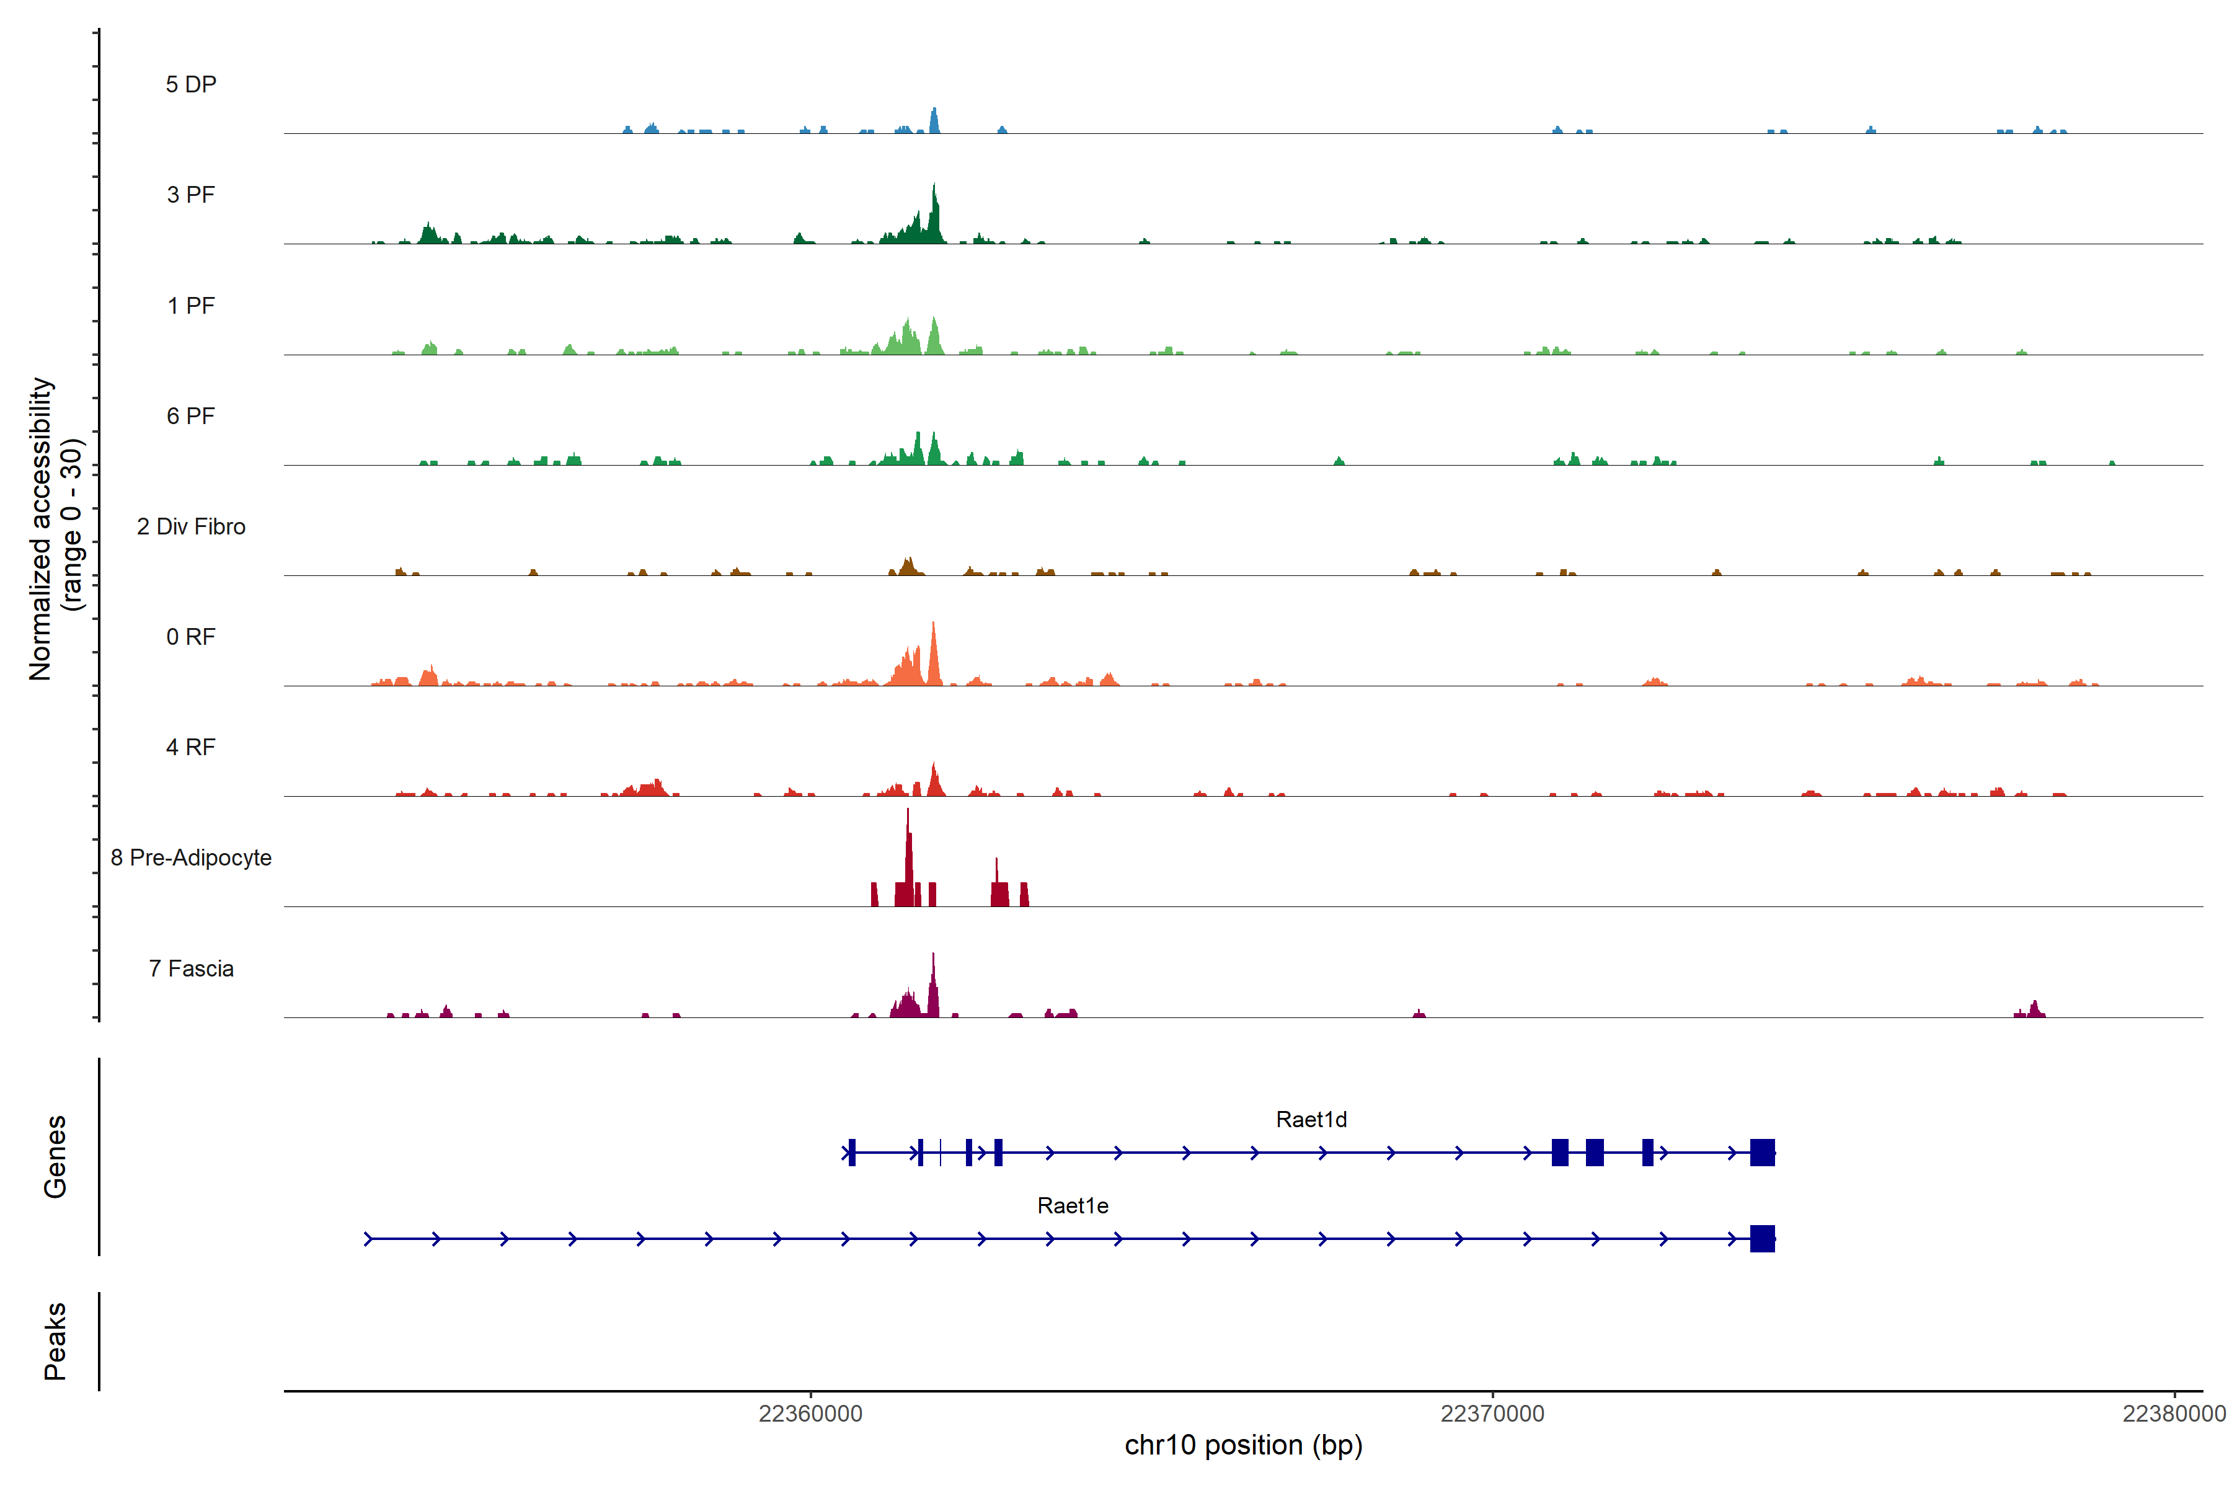Image resolution: width=2232 pixels, height=1488 pixels.
Task: Click the 22360000 axis tick label
Action: click(810, 1414)
